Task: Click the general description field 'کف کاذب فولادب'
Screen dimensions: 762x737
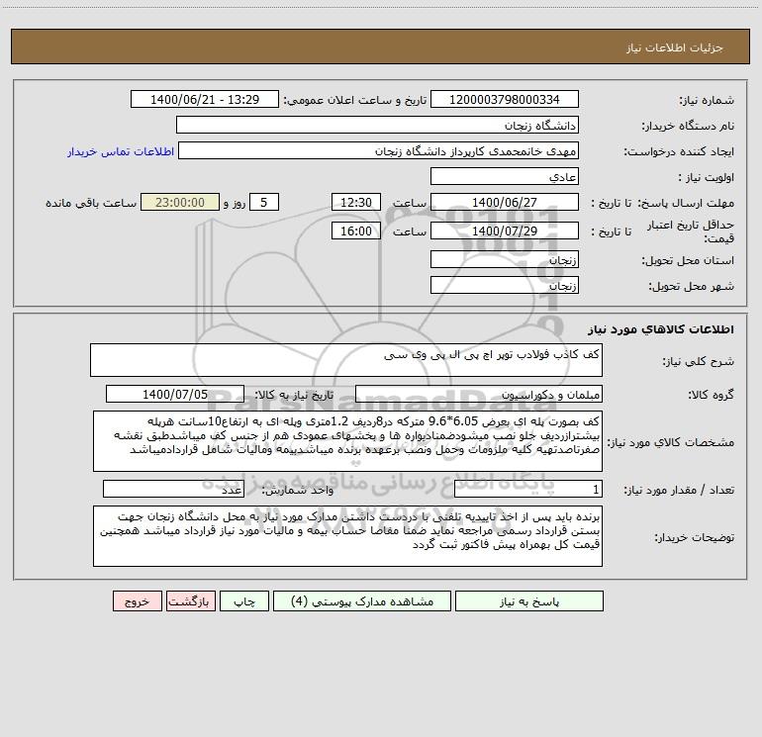Action: 346,360
